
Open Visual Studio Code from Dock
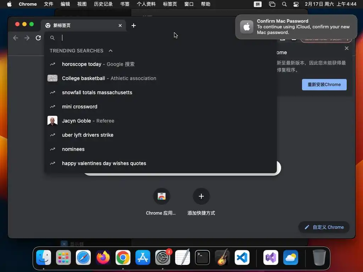pos(242,257)
